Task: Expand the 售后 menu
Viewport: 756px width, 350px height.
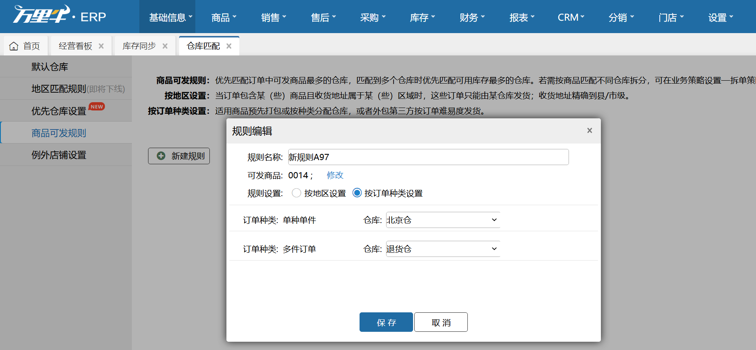Action: [x=323, y=17]
